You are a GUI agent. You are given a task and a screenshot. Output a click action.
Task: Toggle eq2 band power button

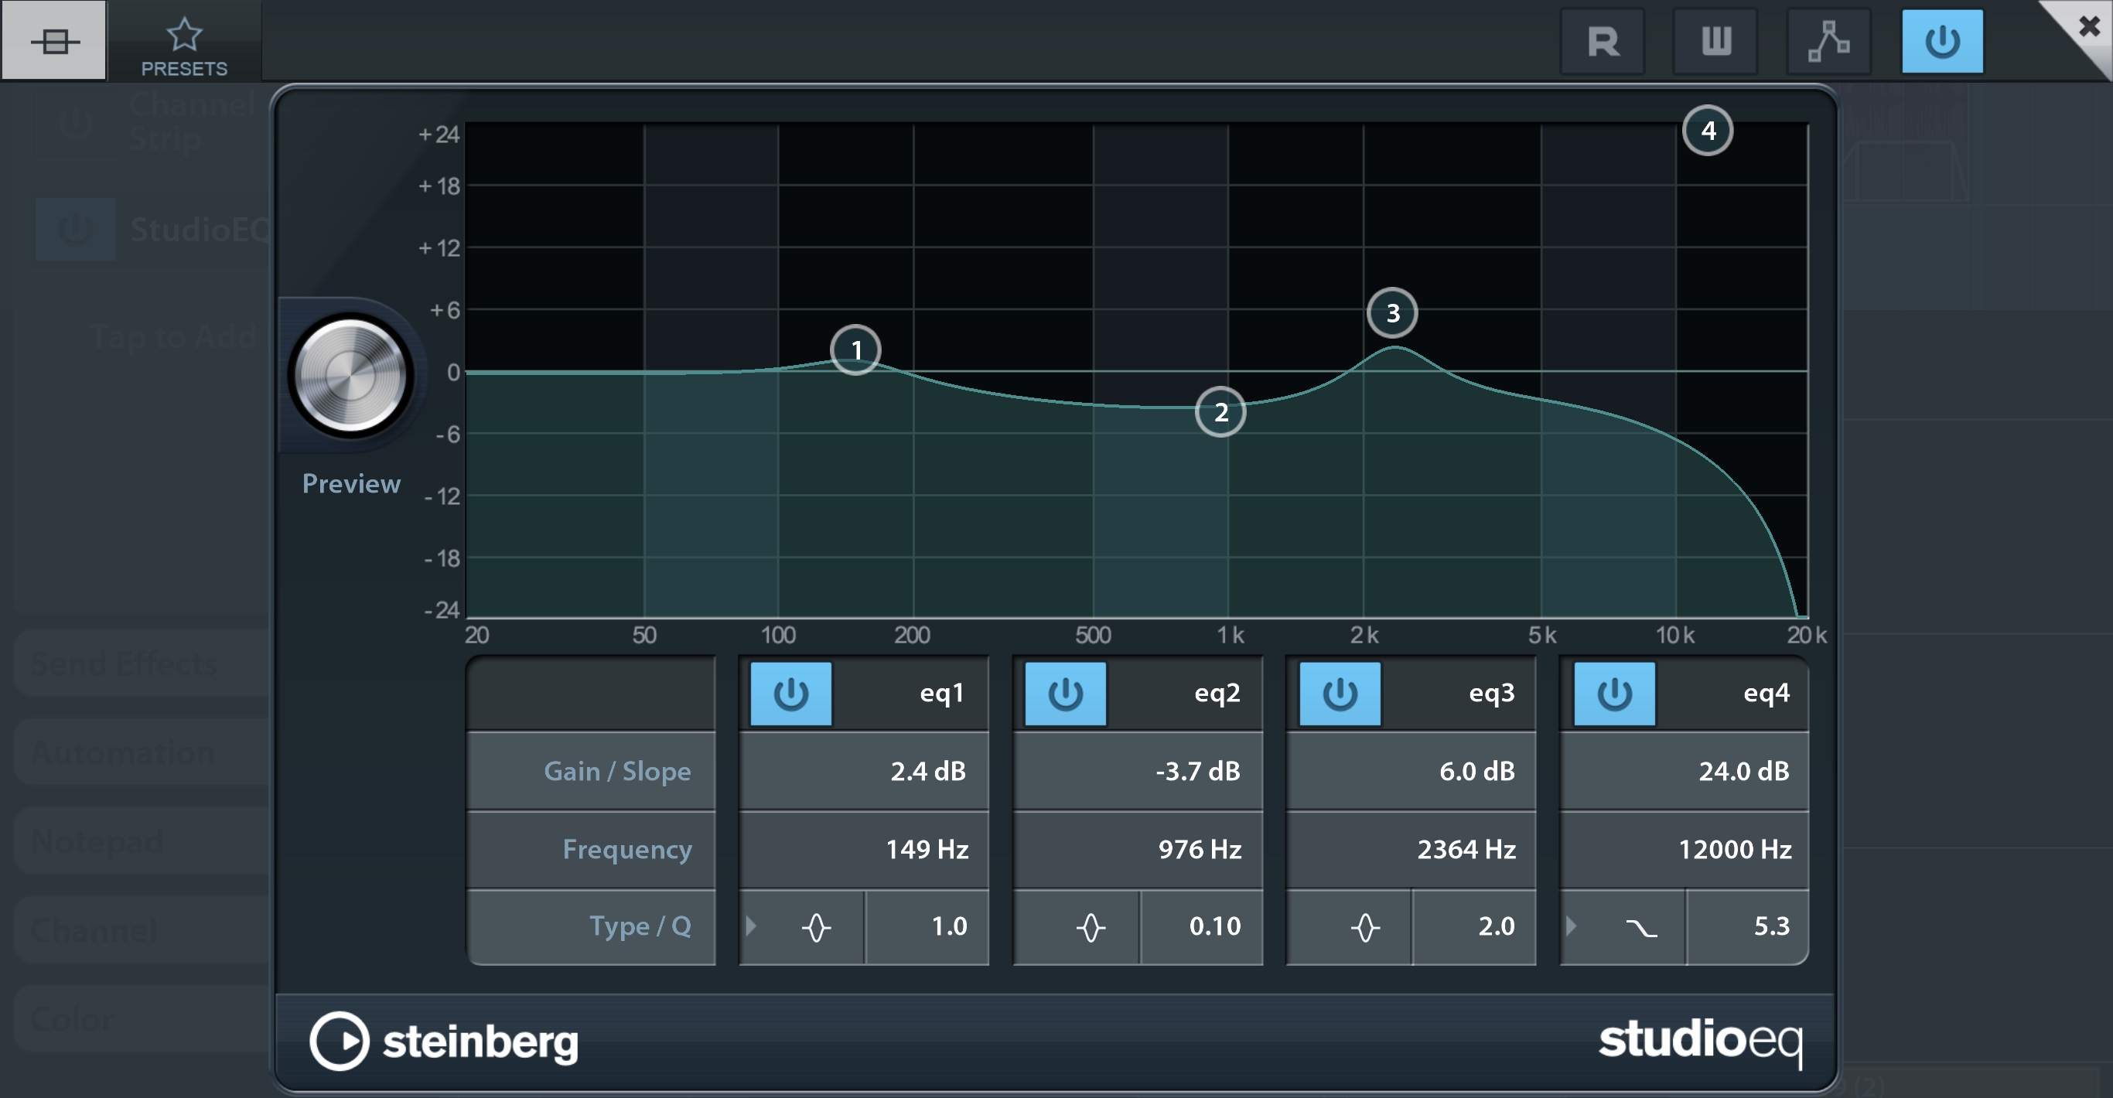pyautogui.click(x=1066, y=694)
